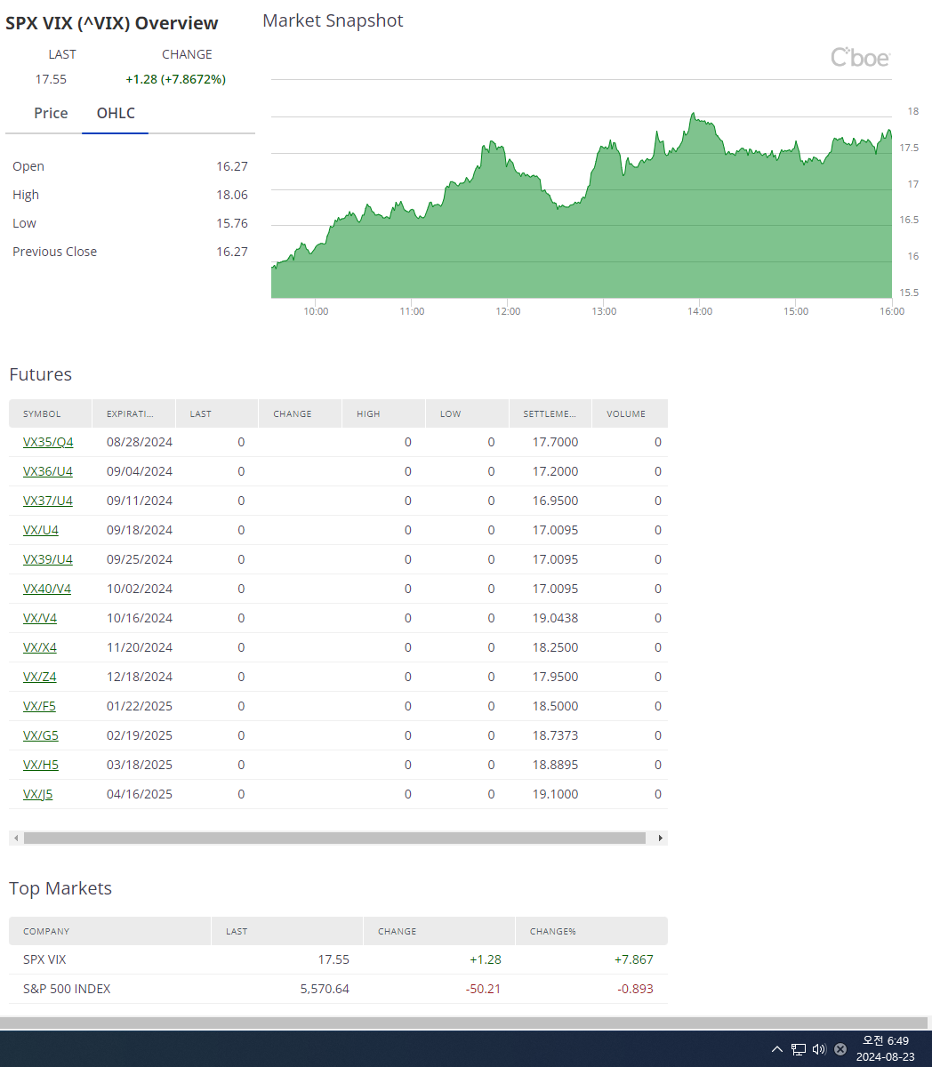Open the network tray icon
932x1067 pixels.
(799, 1049)
